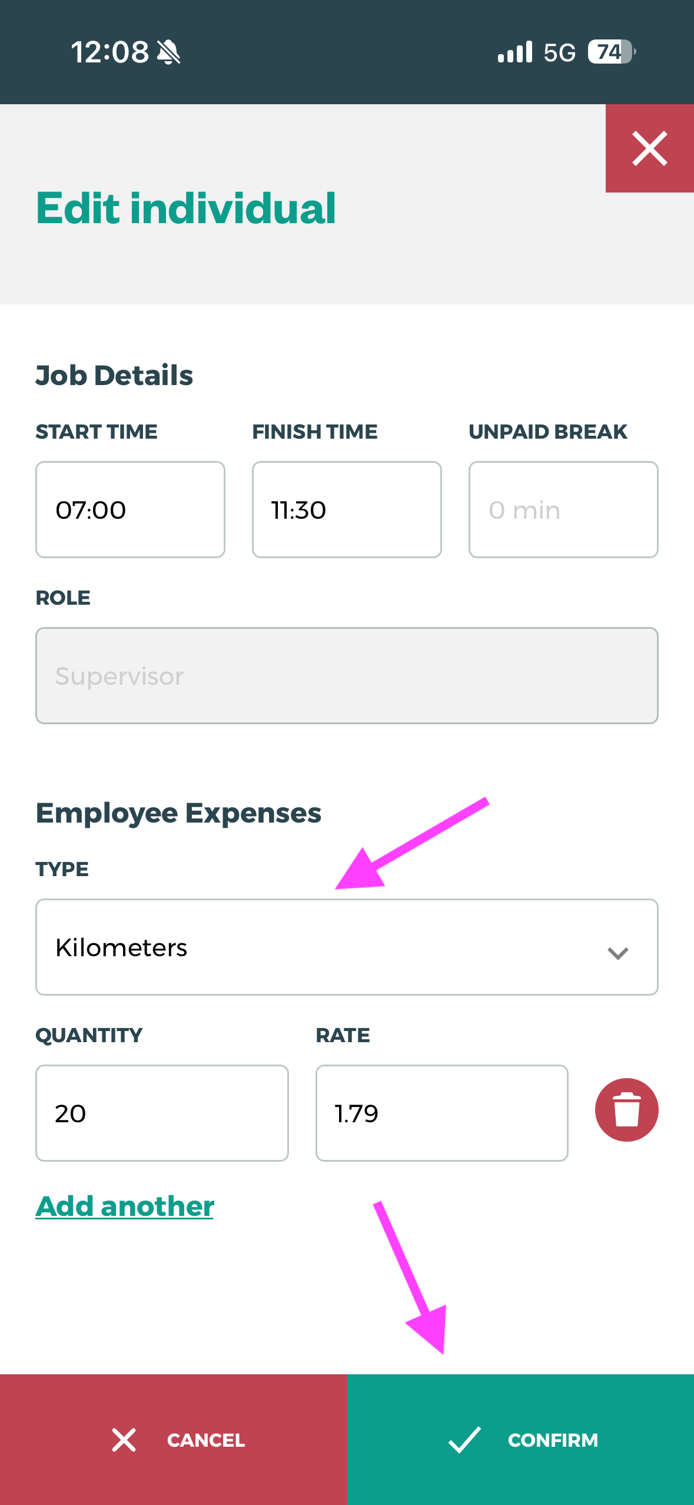The height and width of the screenshot is (1505, 694).
Task: Tap the red X close icon
Action: (649, 148)
